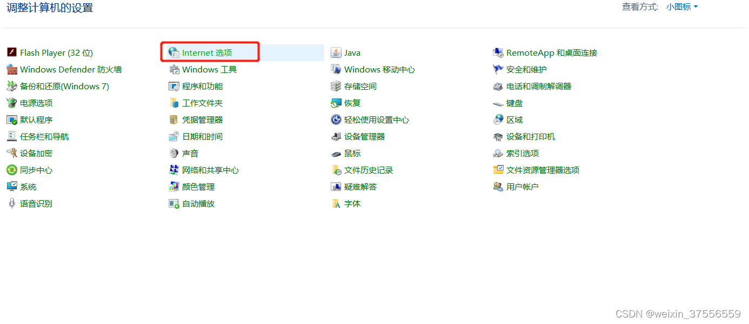749x324 pixels.
Task: Click the Java coffee cup icon
Action: click(x=336, y=52)
